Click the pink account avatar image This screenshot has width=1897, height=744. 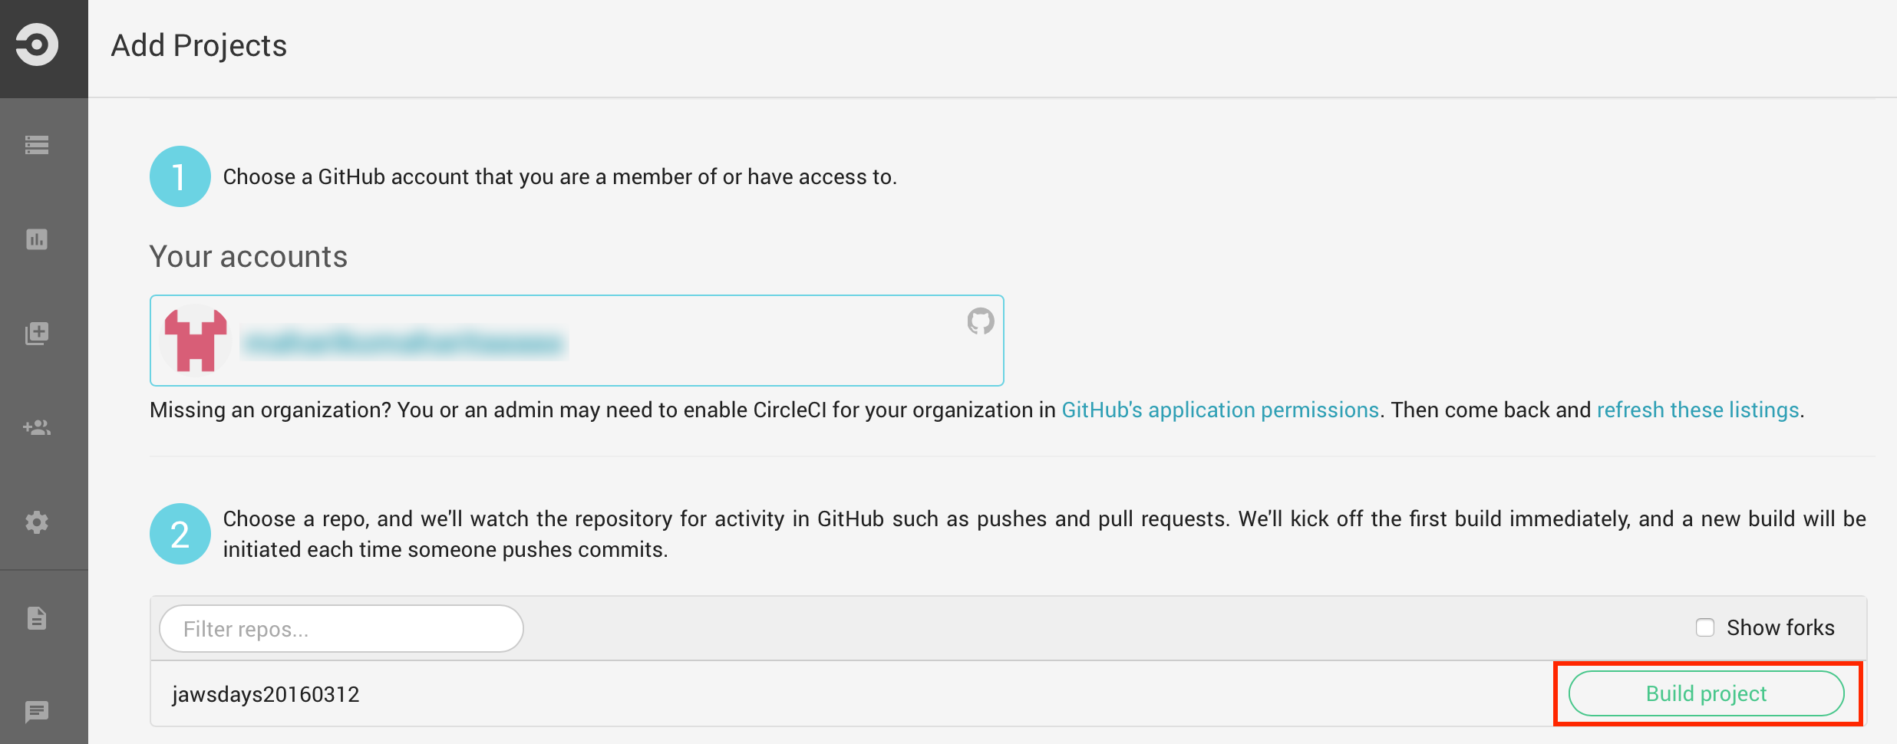pos(196,341)
